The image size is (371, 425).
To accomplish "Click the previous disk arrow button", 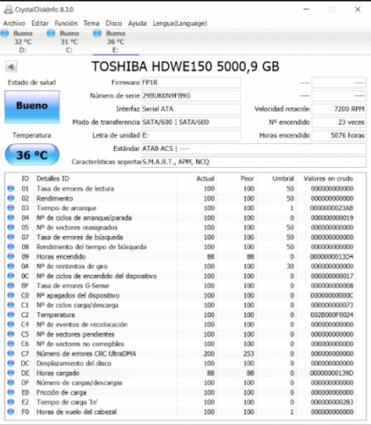I will [11, 67].
